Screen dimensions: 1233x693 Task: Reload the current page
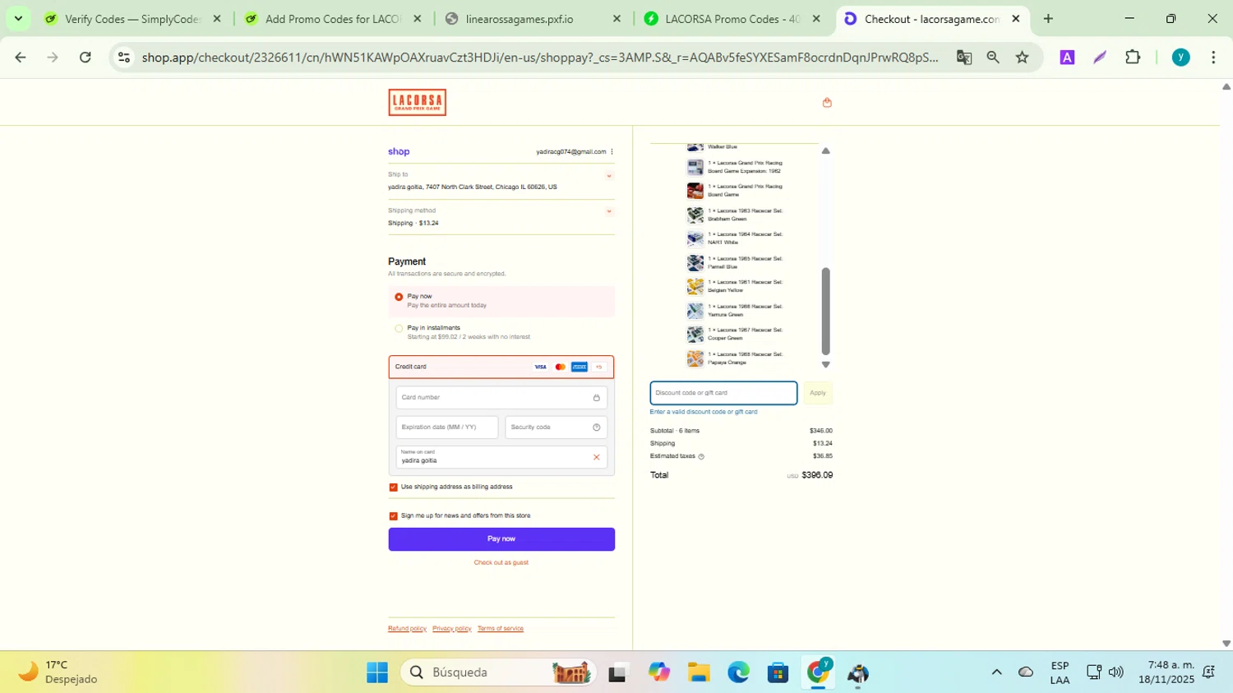[85, 58]
